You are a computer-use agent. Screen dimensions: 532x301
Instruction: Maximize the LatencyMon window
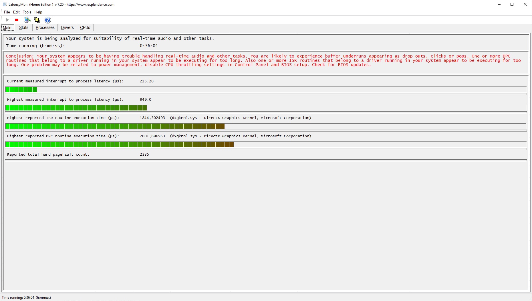click(x=512, y=4)
